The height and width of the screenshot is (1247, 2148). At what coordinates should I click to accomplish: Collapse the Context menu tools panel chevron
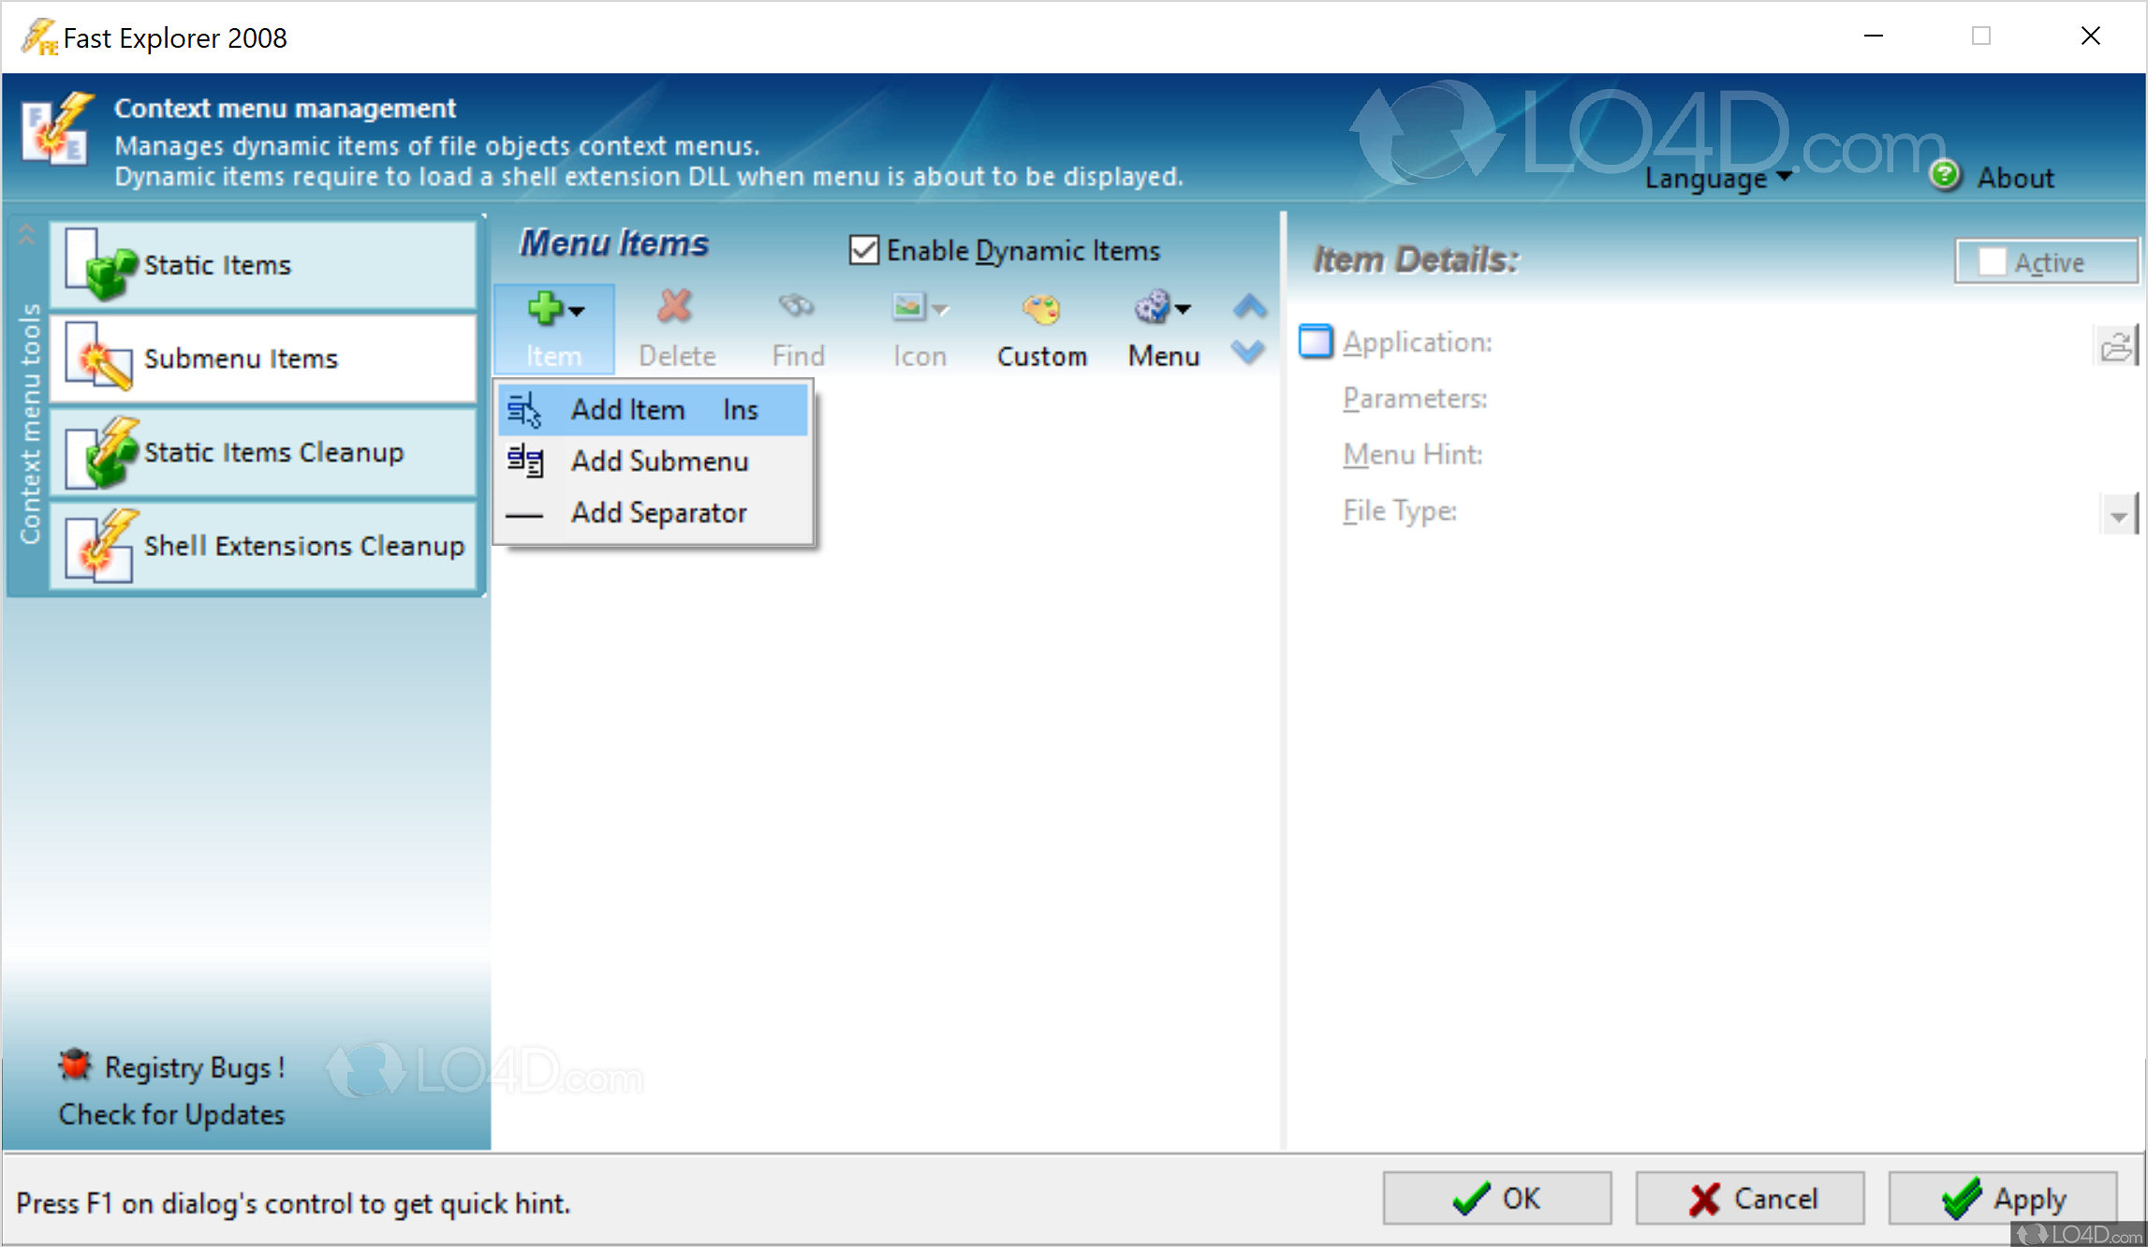tap(27, 234)
